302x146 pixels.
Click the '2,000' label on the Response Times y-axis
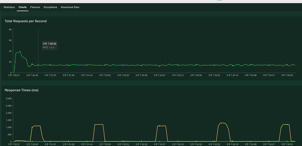9,113
